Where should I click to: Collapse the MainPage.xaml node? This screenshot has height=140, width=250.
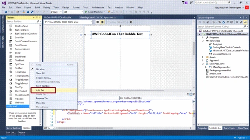pyautogui.click(x=203, y=64)
